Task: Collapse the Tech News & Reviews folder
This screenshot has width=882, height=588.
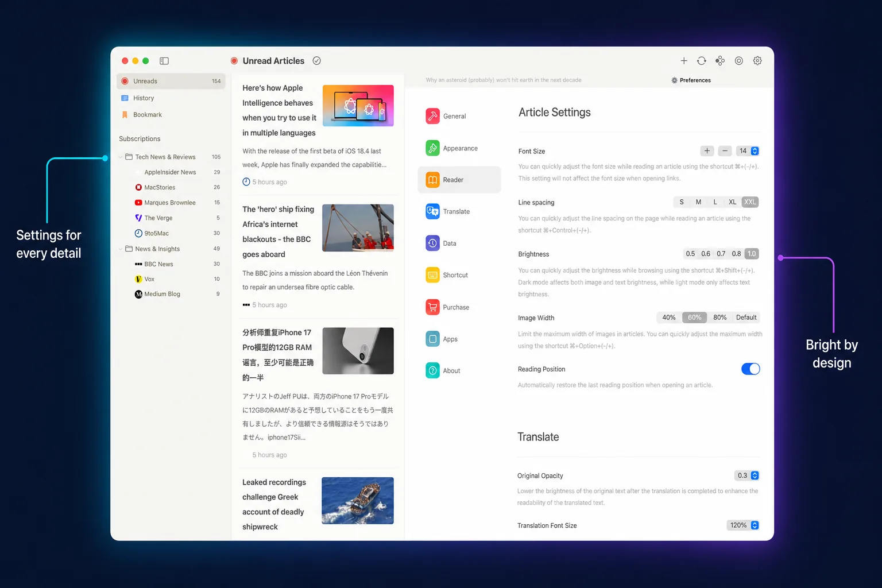Action: coord(121,157)
